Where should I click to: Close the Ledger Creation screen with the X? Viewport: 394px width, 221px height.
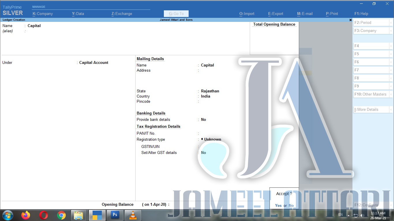pyautogui.click(x=350, y=20)
